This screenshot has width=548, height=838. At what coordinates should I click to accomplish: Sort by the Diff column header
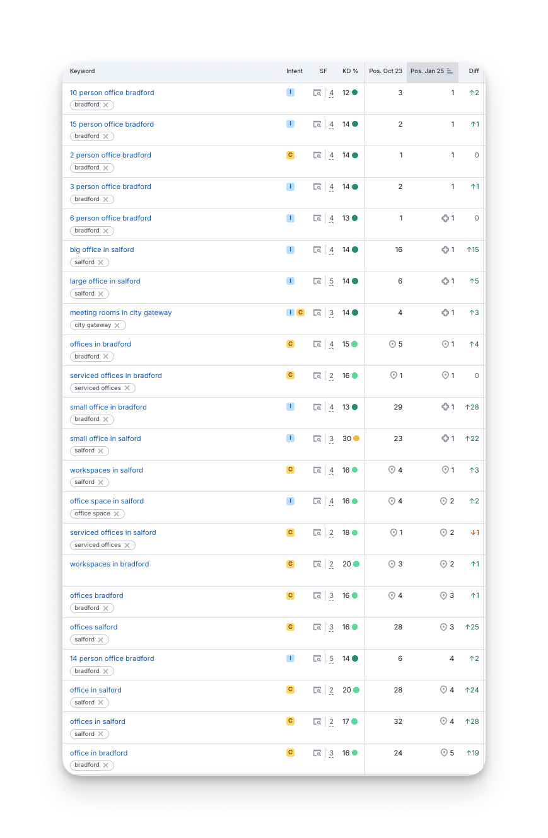point(474,72)
